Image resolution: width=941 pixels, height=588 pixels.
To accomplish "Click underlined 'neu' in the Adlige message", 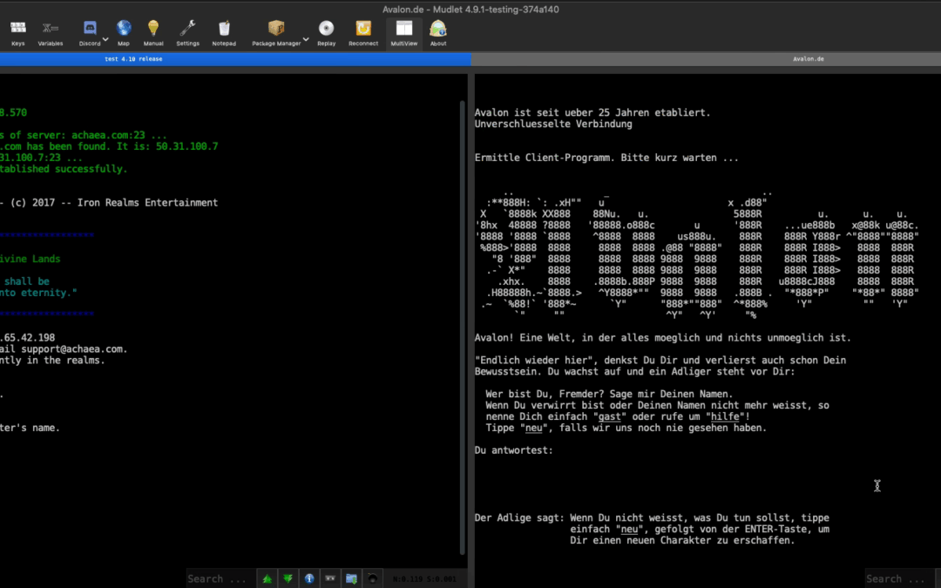I will [629, 530].
